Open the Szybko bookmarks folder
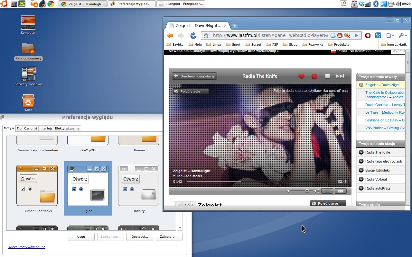Screen dimensions: 412x257 tap(175, 45)
